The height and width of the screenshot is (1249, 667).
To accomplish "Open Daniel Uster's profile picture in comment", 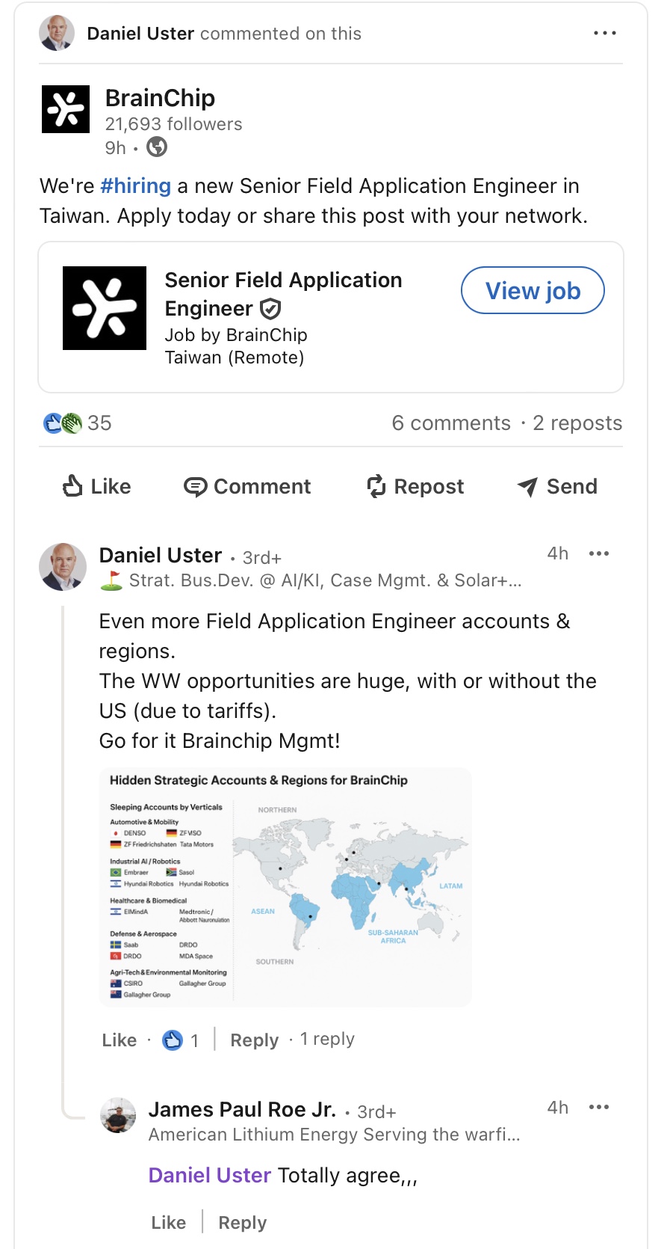I will (63, 567).
